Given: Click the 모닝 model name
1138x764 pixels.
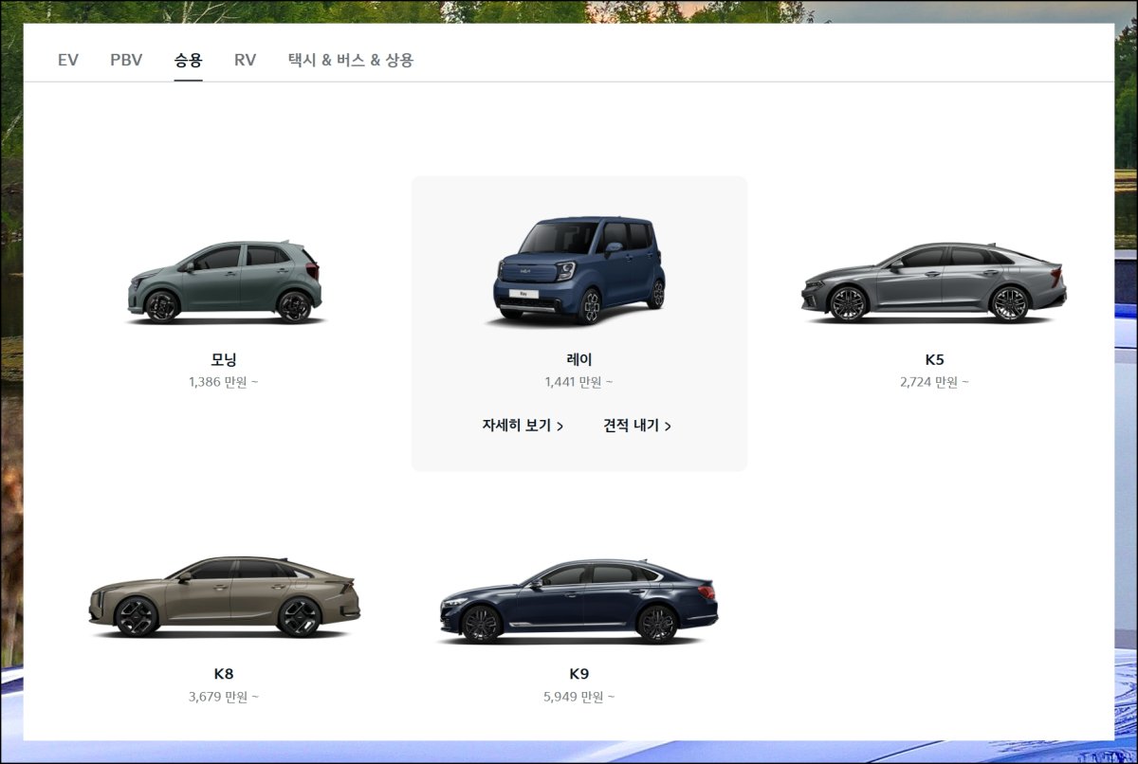Looking at the screenshot, I should click(x=224, y=359).
